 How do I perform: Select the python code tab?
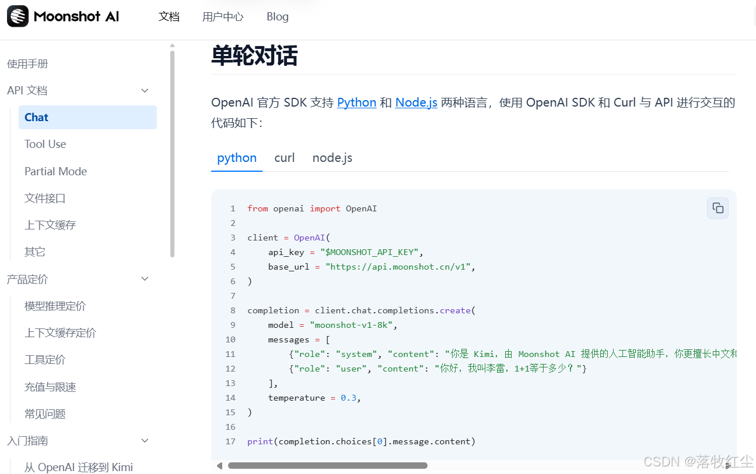237,158
